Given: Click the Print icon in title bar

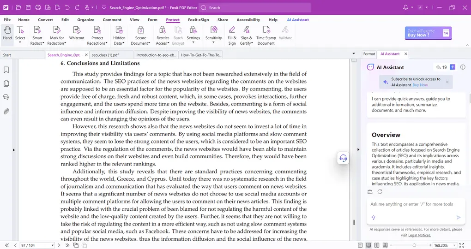Looking at the screenshot, I should point(38,8).
